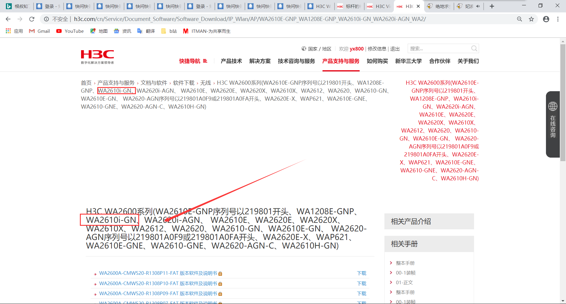Screen dimensions: 566x304
Task: Click the lock icon beside R1308P10 software
Action: pos(220,284)
